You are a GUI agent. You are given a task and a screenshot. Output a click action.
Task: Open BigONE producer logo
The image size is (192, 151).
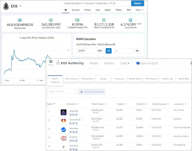click(x=63, y=112)
